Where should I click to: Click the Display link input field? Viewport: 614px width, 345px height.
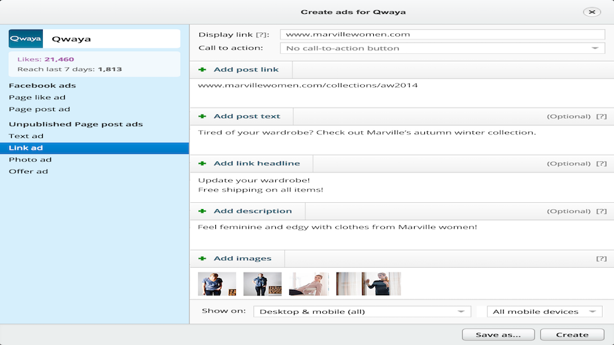pyautogui.click(x=442, y=34)
